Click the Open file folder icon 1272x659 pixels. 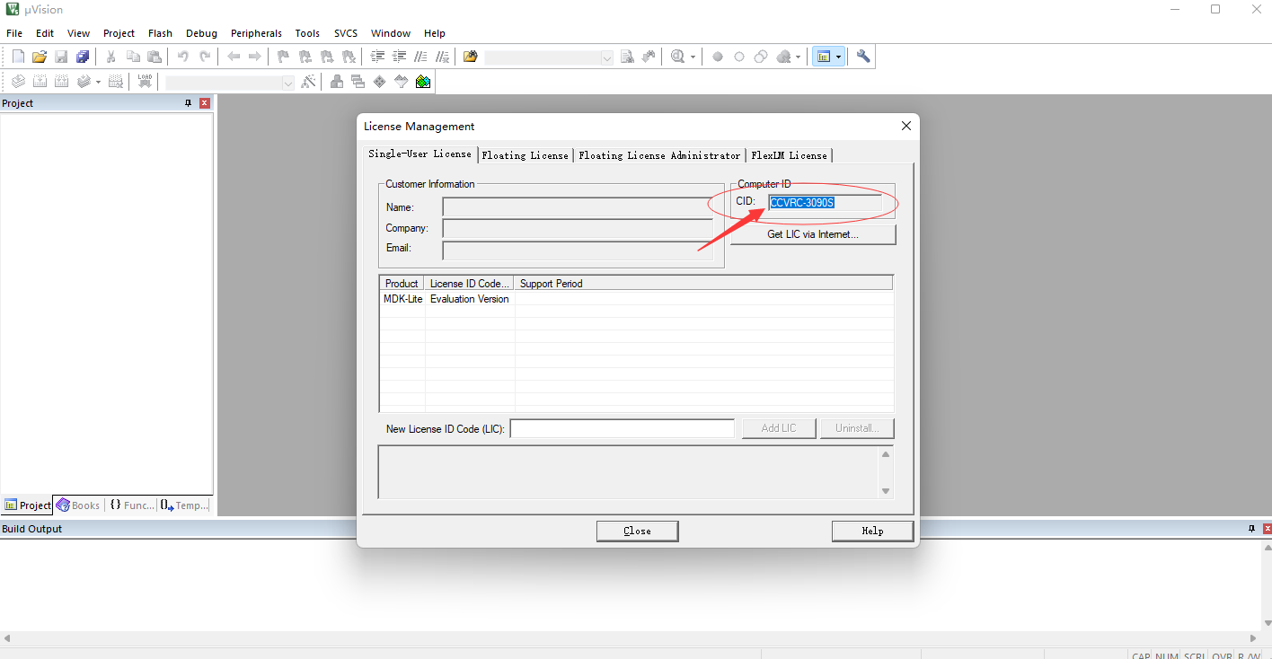point(40,57)
